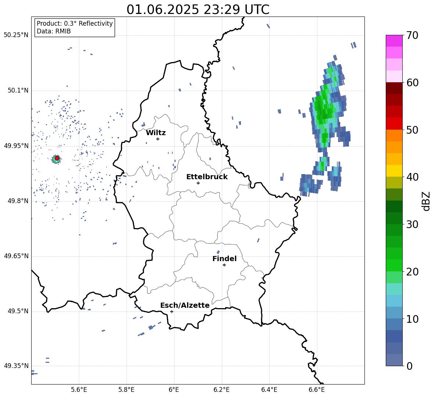Click the Esch/Alzette city label
This screenshot has width=435, height=397.
click(x=185, y=305)
